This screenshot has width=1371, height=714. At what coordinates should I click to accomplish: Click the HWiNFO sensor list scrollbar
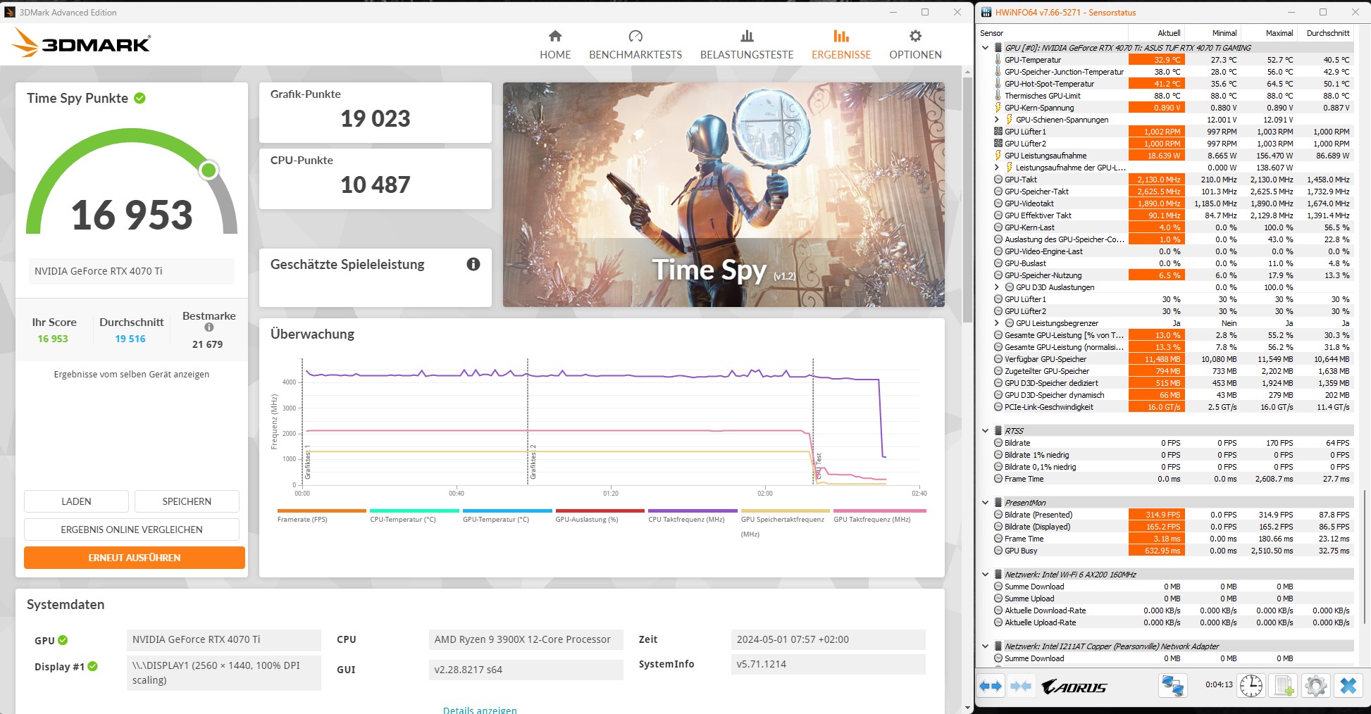[x=1365, y=556]
